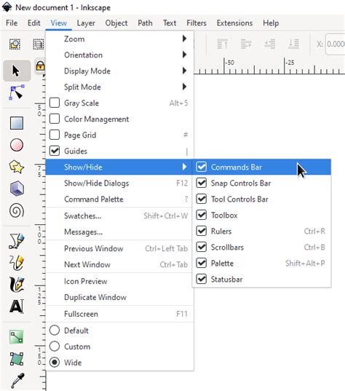This screenshot has width=345, height=391.
Task: Switch to Fullscreen mode
Action: 119,314
